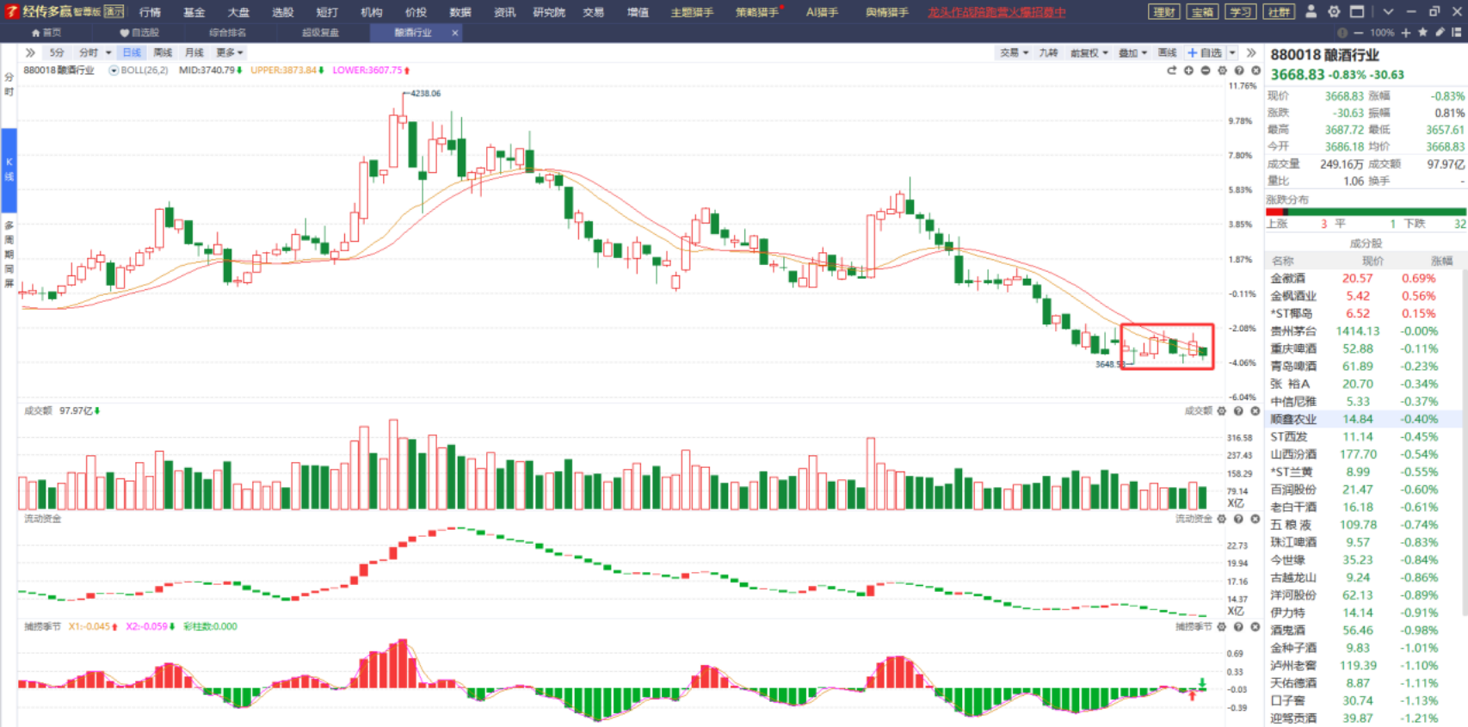The width and height of the screenshot is (1468, 727).
Task: Click the home icon on 首页 tab
Action: (x=35, y=33)
